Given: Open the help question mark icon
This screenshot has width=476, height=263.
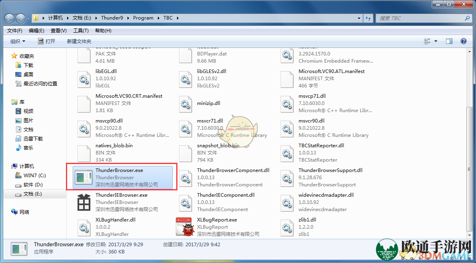Looking at the screenshot, I should (x=464, y=41).
